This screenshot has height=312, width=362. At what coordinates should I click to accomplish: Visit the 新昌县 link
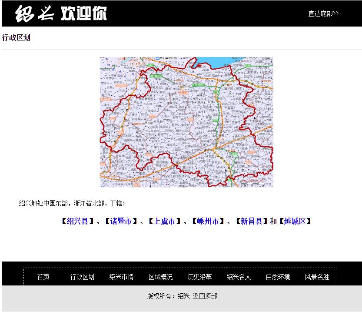(x=251, y=221)
